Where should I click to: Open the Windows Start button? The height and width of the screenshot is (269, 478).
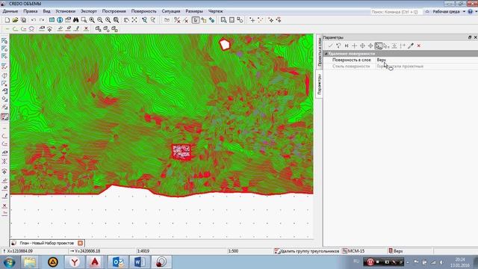9,262
